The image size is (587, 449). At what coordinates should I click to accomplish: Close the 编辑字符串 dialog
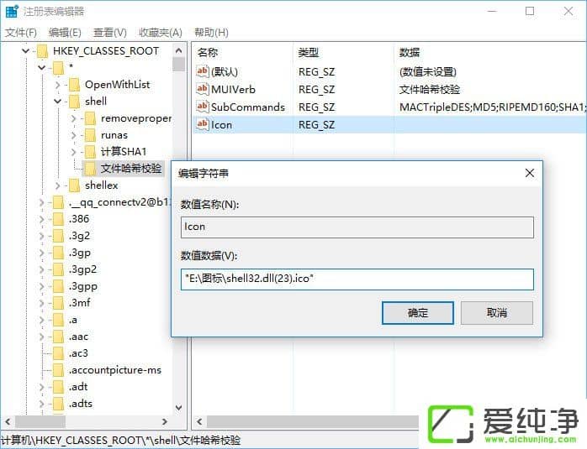click(x=529, y=173)
